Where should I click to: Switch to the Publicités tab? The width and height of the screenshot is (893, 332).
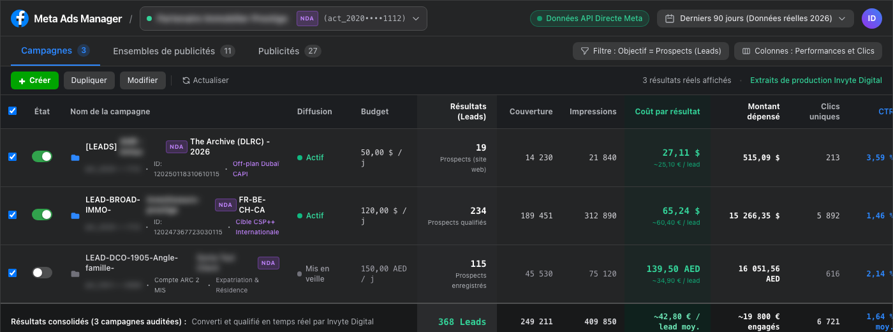[x=290, y=51]
